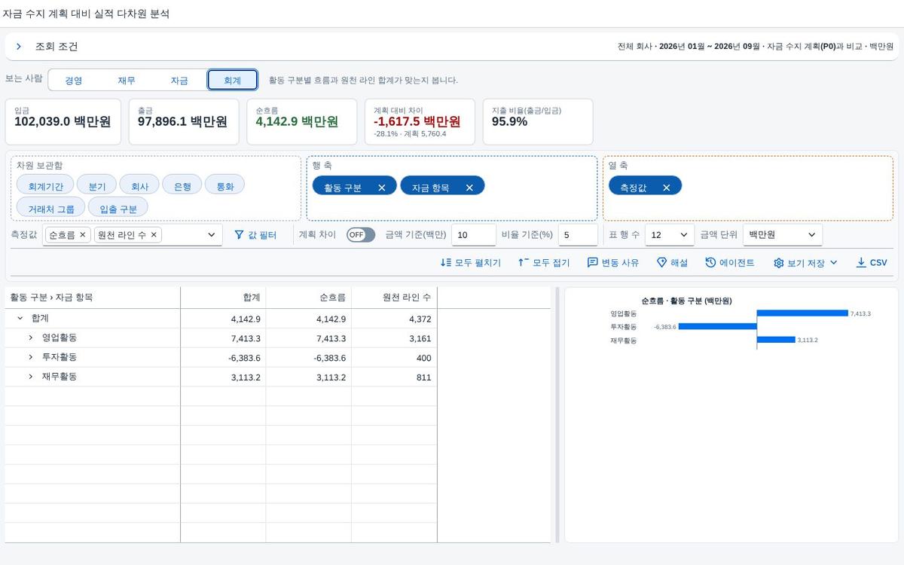Remove the 원천 라인 수 measure tag

tap(154, 235)
